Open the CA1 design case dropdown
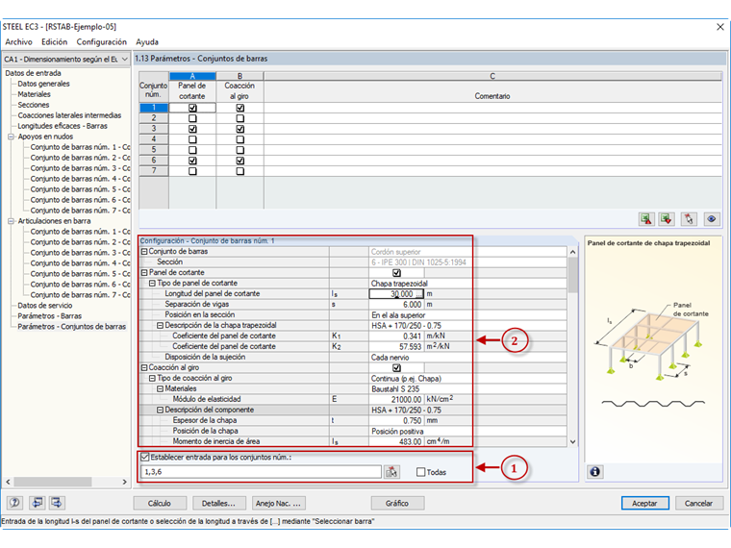The height and width of the screenshot is (548, 731). pyautogui.click(x=124, y=60)
